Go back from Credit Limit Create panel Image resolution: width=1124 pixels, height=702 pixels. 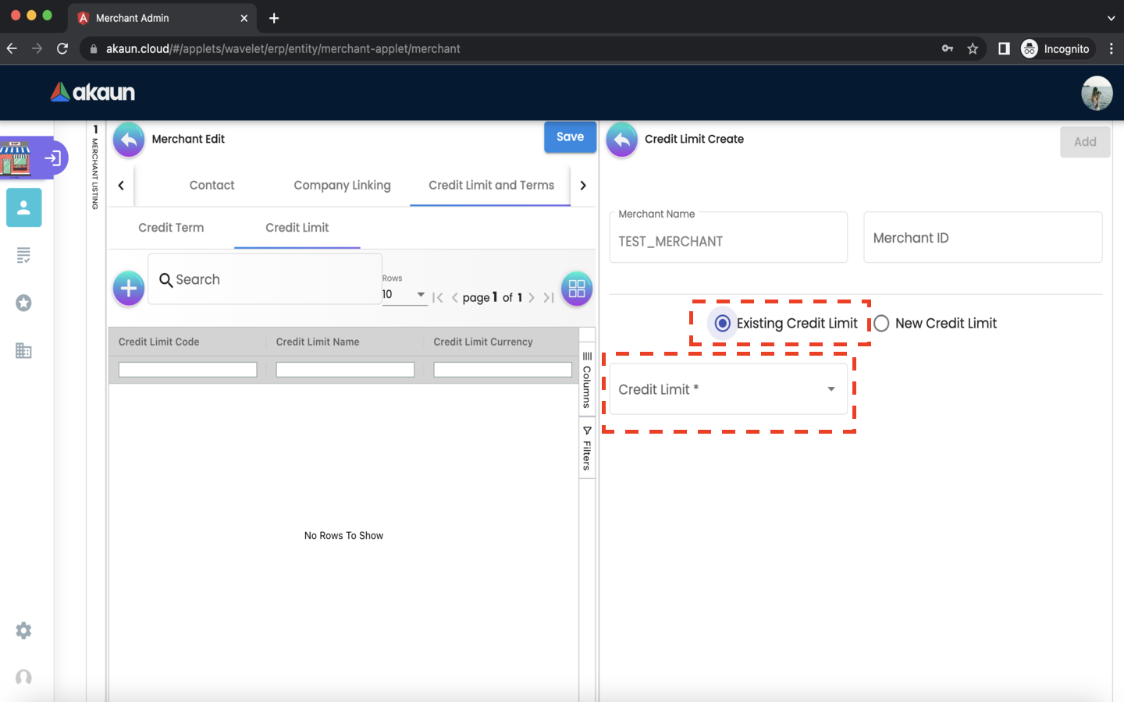pyautogui.click(x=621, y=140)
